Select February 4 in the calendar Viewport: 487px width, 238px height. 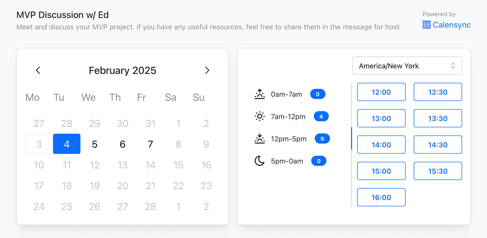tap(66, 144)
